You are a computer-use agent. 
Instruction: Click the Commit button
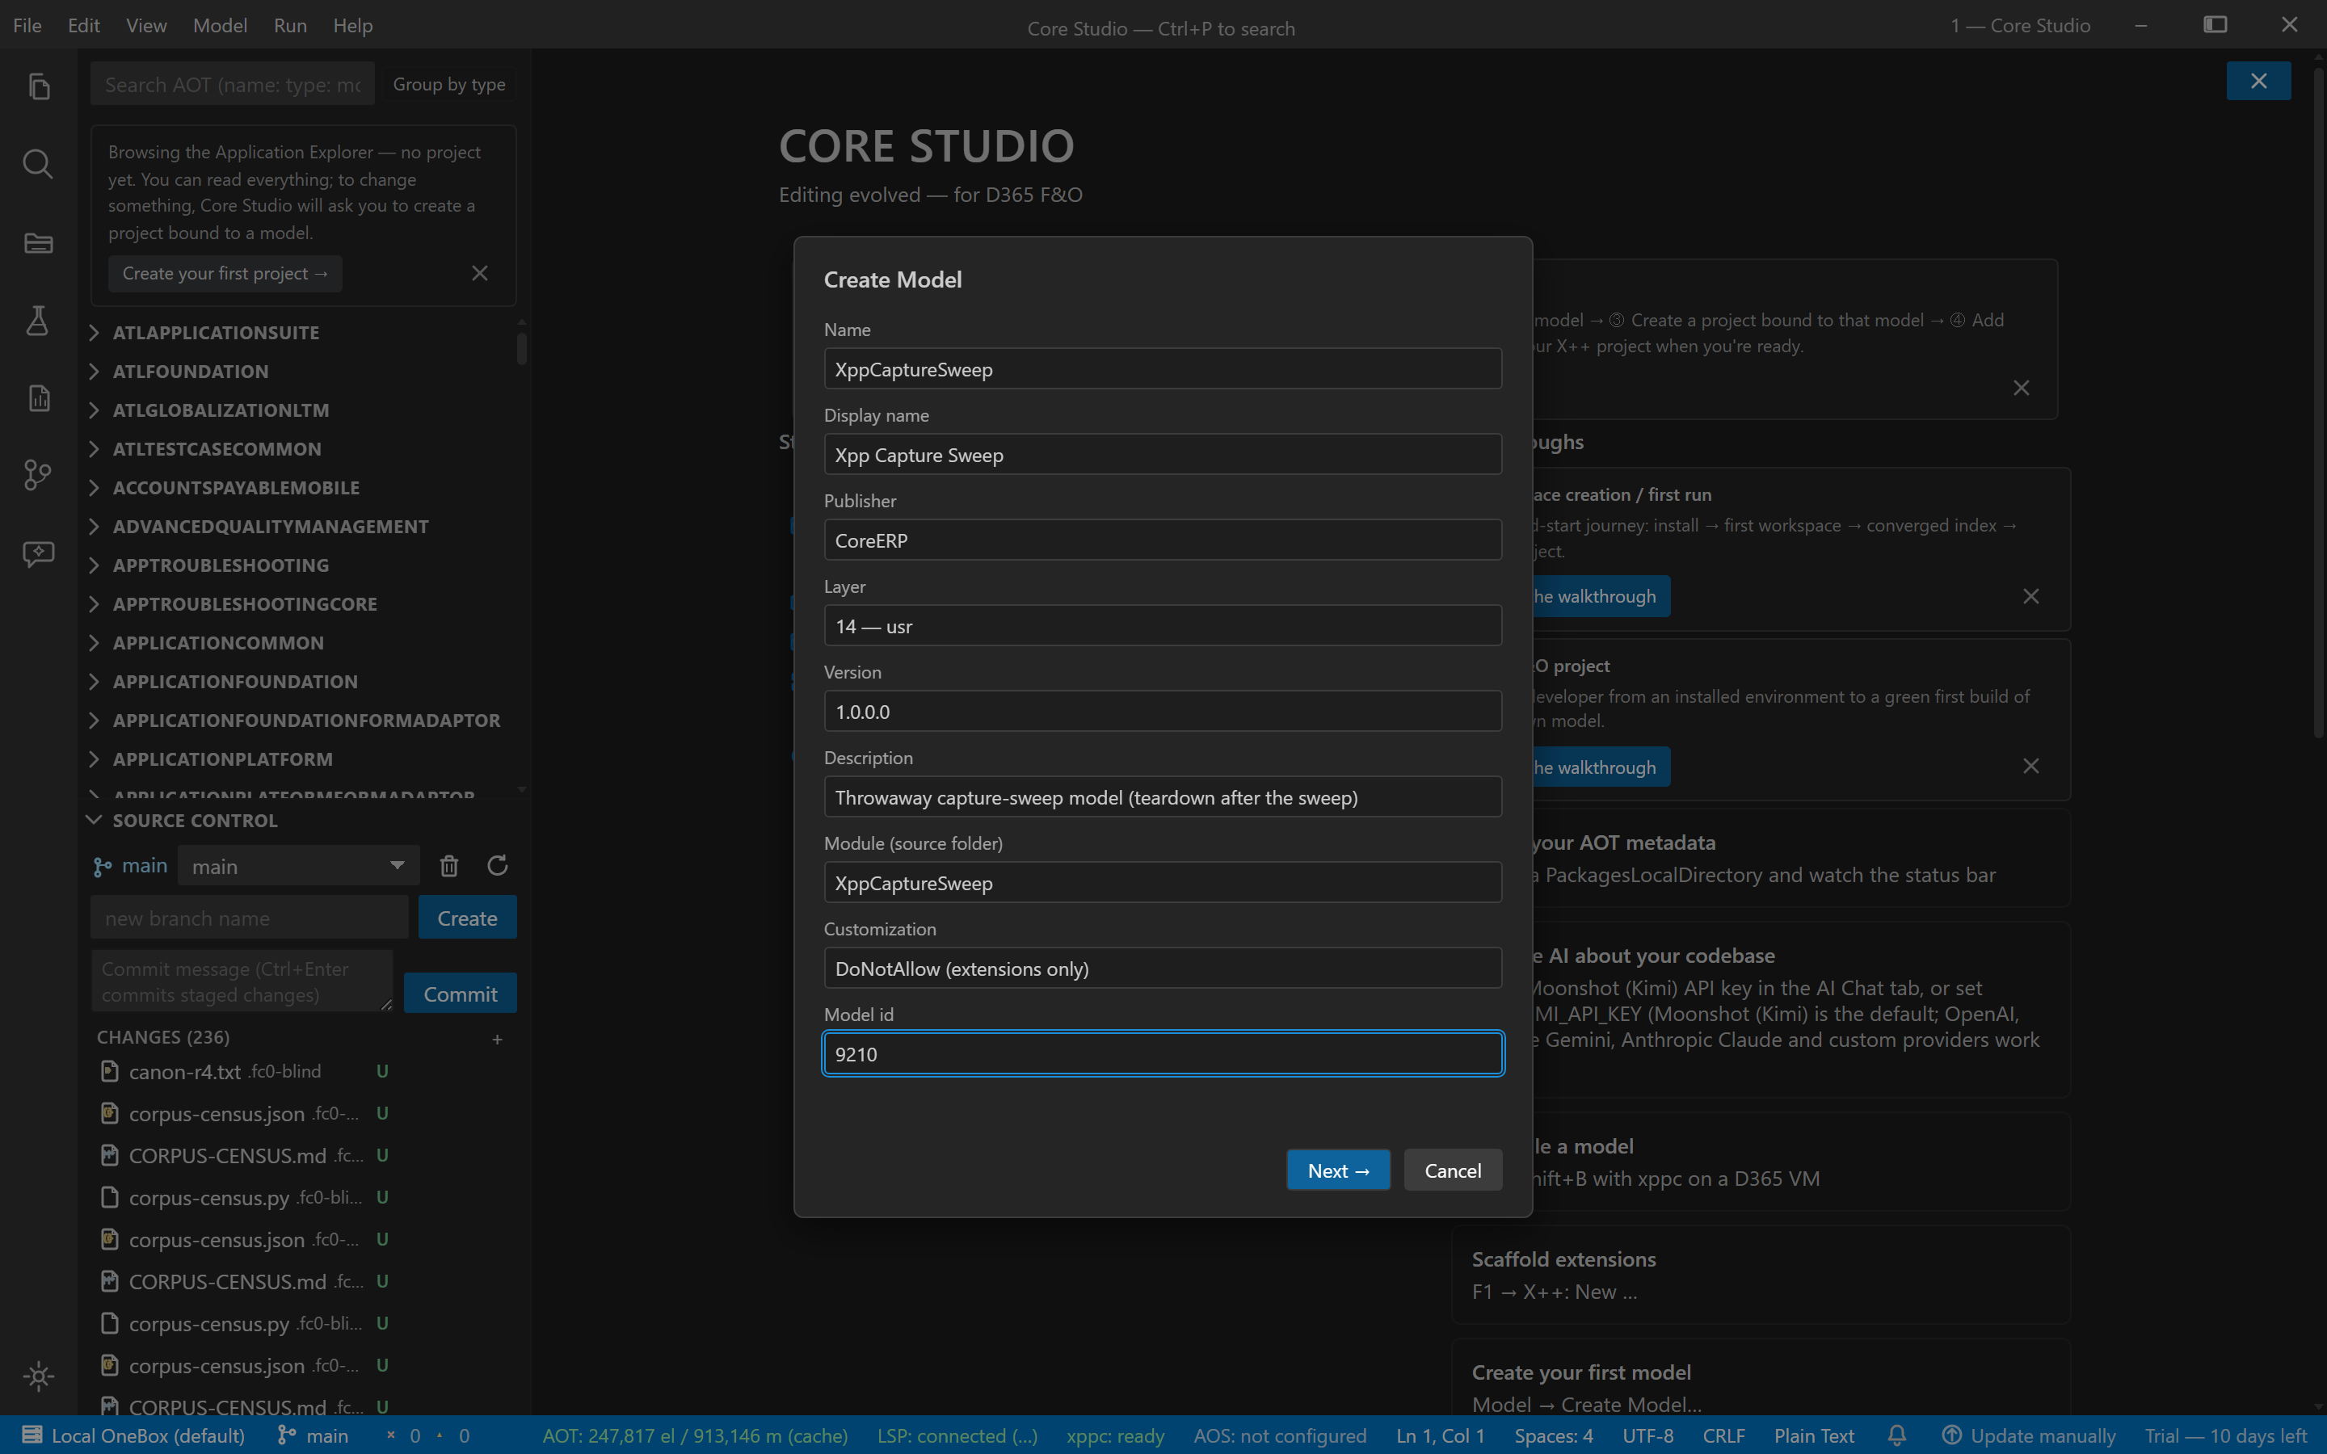tap(461, 994)
